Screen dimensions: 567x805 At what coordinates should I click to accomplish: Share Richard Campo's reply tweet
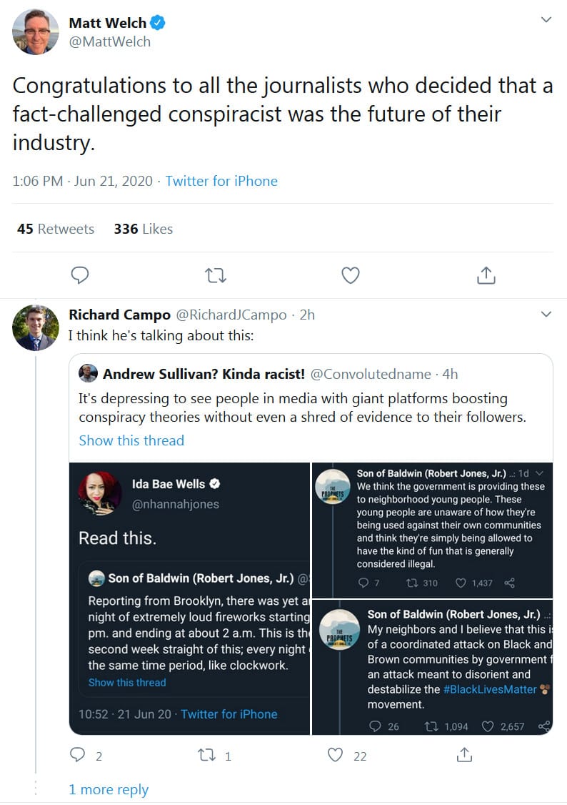(x=464, y=755)
